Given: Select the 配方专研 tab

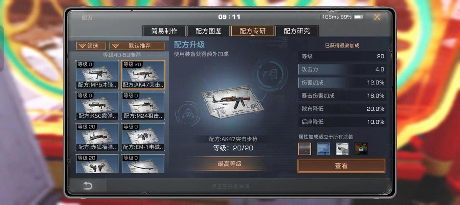Looking at the screenshot, I should click(253, 31).
